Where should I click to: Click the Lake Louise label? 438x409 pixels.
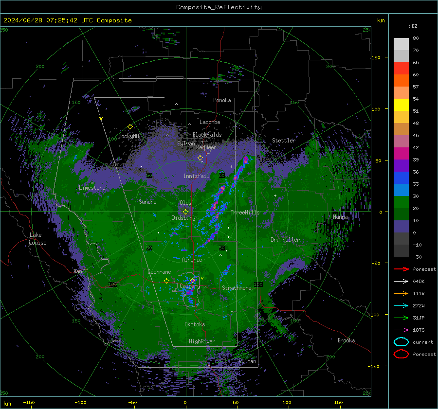click(x=37, y=239)
